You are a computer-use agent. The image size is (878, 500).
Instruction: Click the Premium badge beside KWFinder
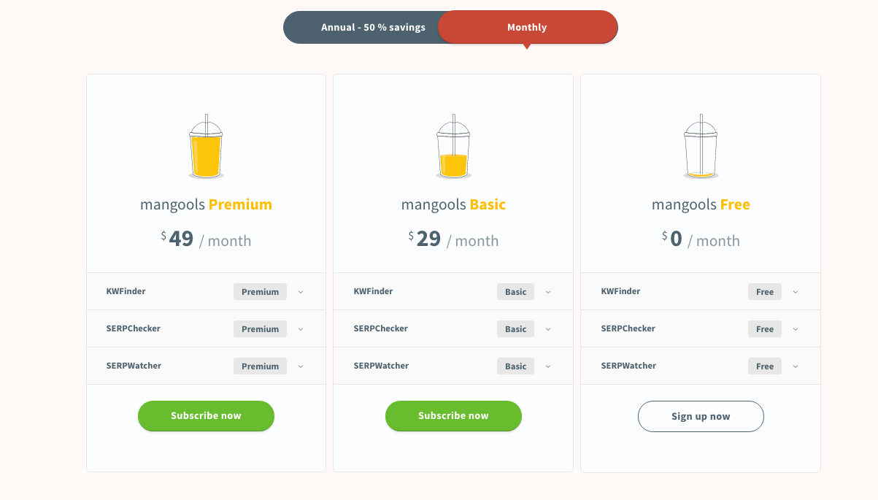click(x=260, y=292)
